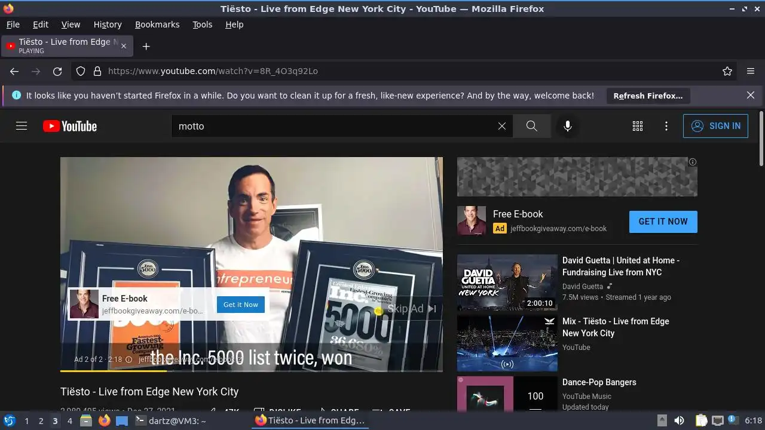Go back with Firefox back arrow
The height and width of the screenshot is (430, 765).
tap(14, 71)
